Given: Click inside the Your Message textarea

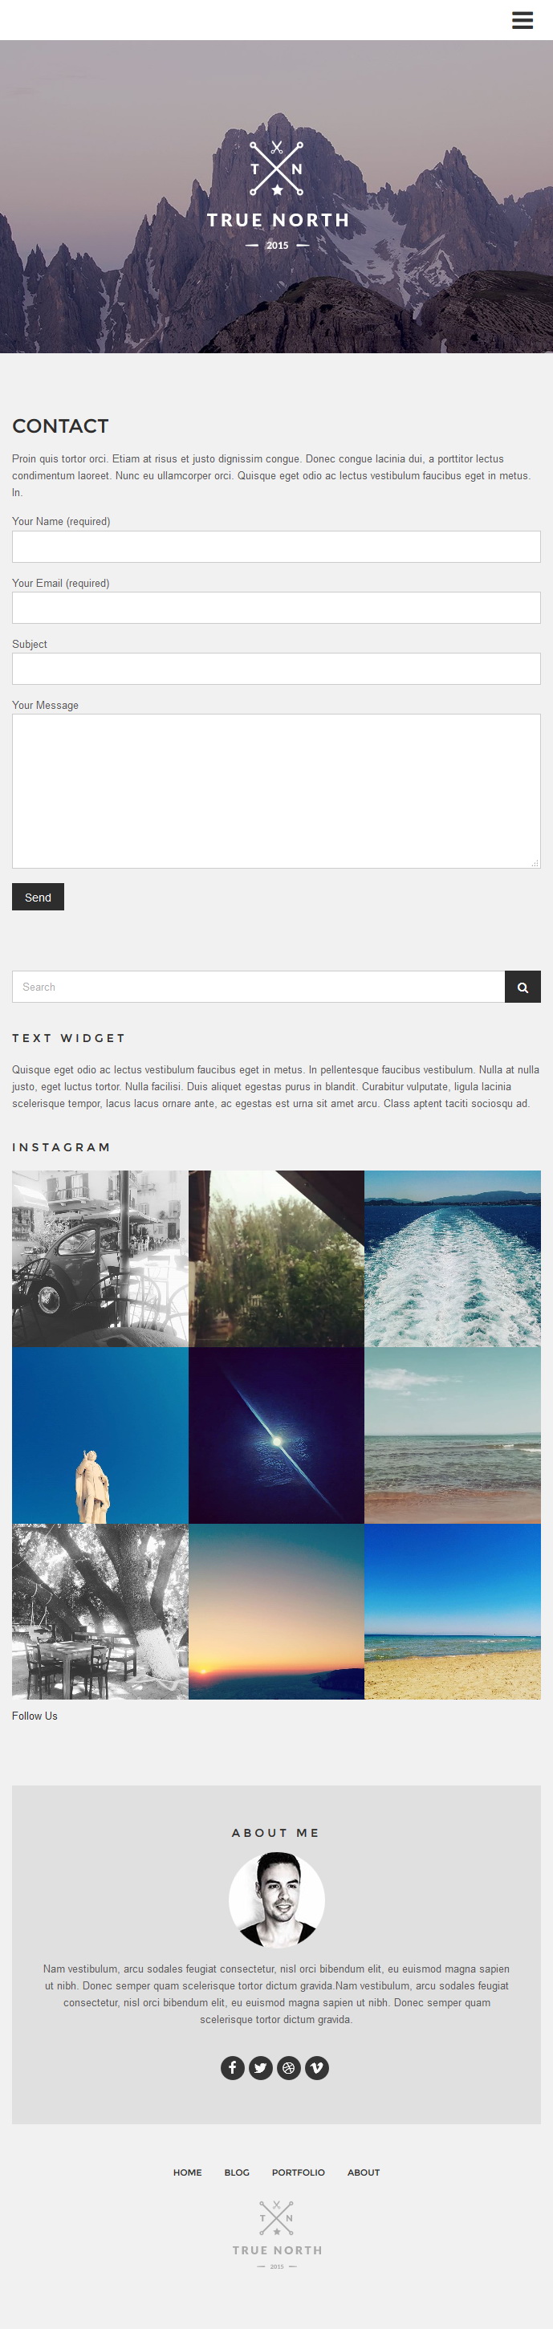Looking at the screenshot, I should click(276, 791).
